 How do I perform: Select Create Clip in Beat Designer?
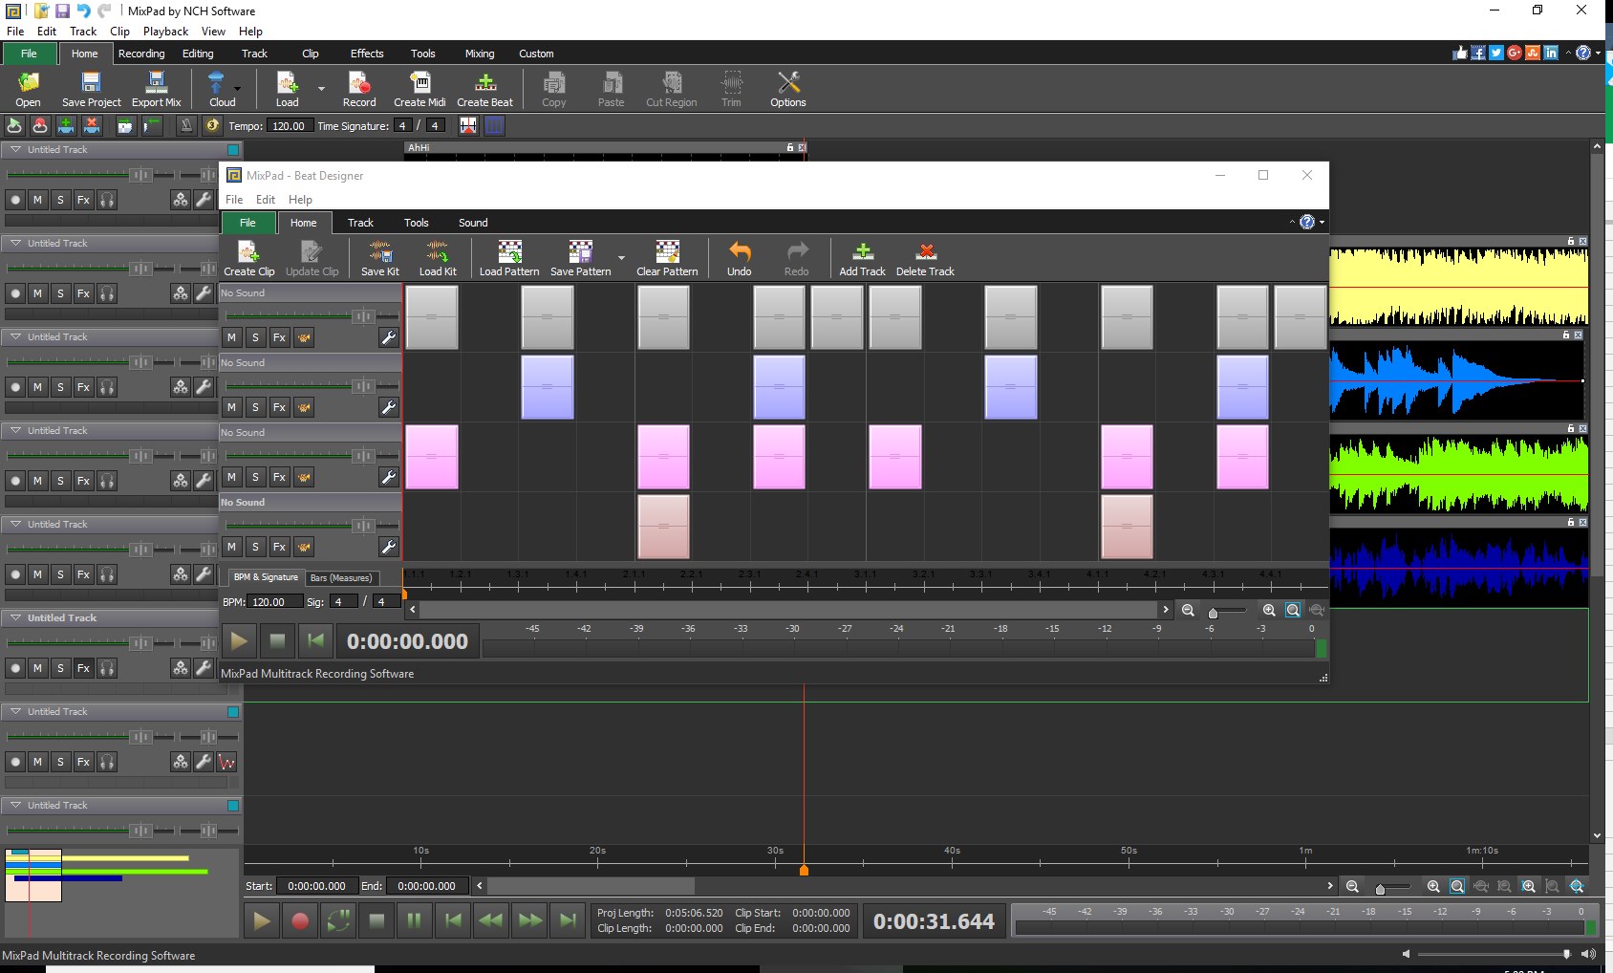pyautogui.click(x=248, y=257)
